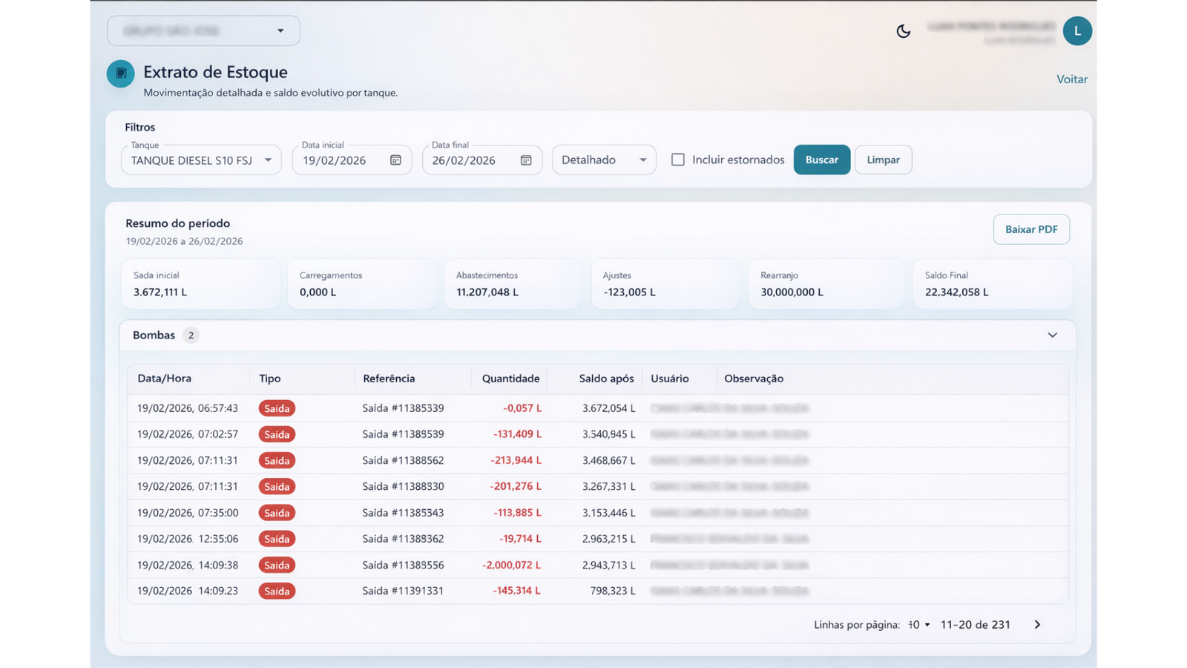Viewport: 1187px width, 668px height.
Task: Collapse the Bombas section chevron
Action: click(x=1052, y=335)
